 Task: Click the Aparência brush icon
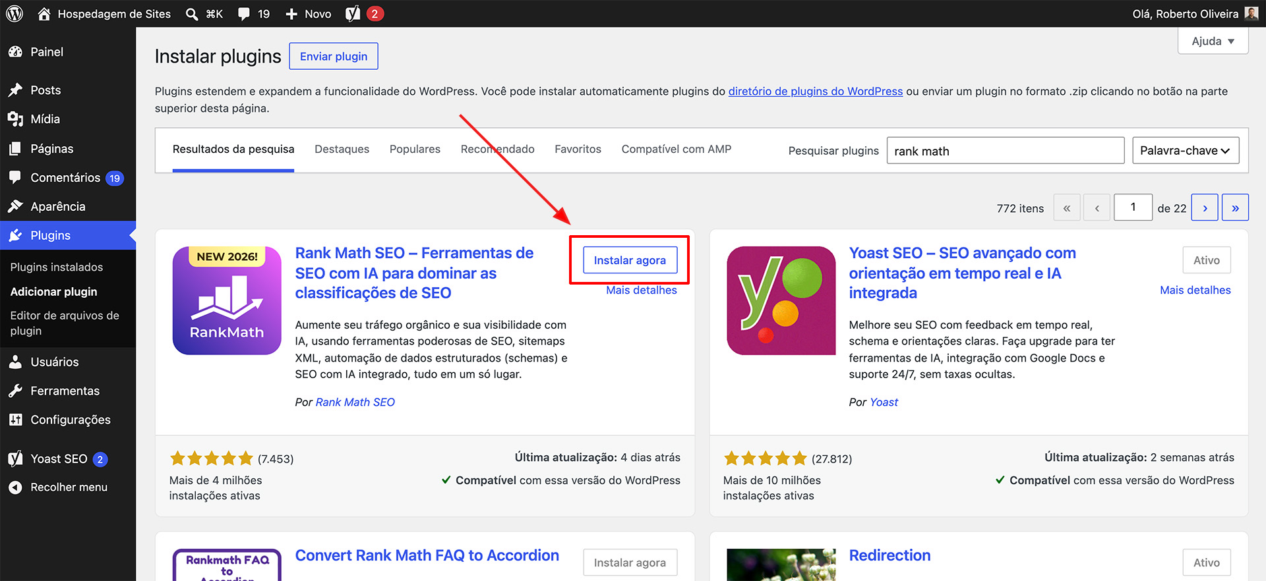click(x=15, y=207)
